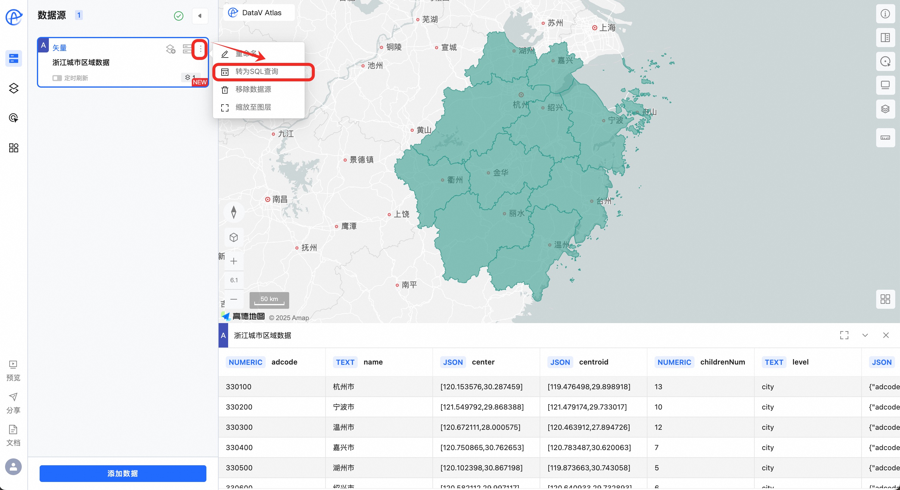900x490 pixels.
Task: Toggle the 定时刷新 switch
Action: [57, 78]
